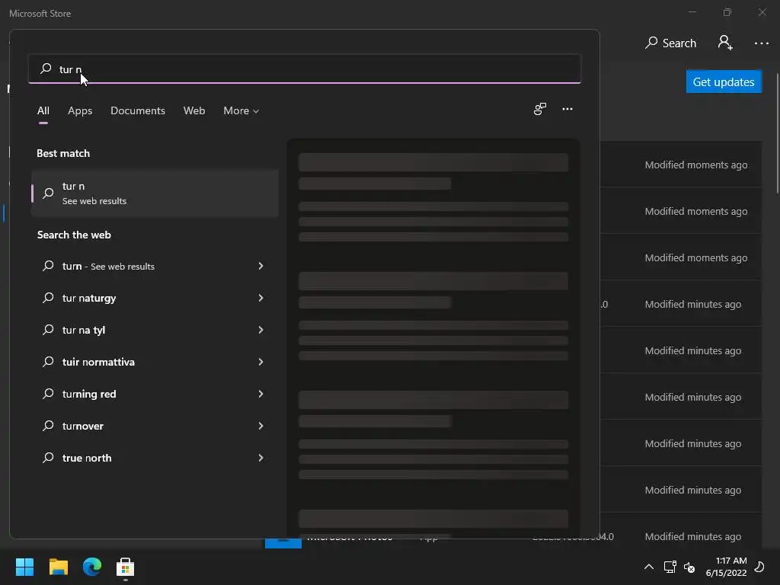The height and width of the screenshot is (585, 780).
Task: Click into the search box containing 'tur n'
Action: coord(305,69)
